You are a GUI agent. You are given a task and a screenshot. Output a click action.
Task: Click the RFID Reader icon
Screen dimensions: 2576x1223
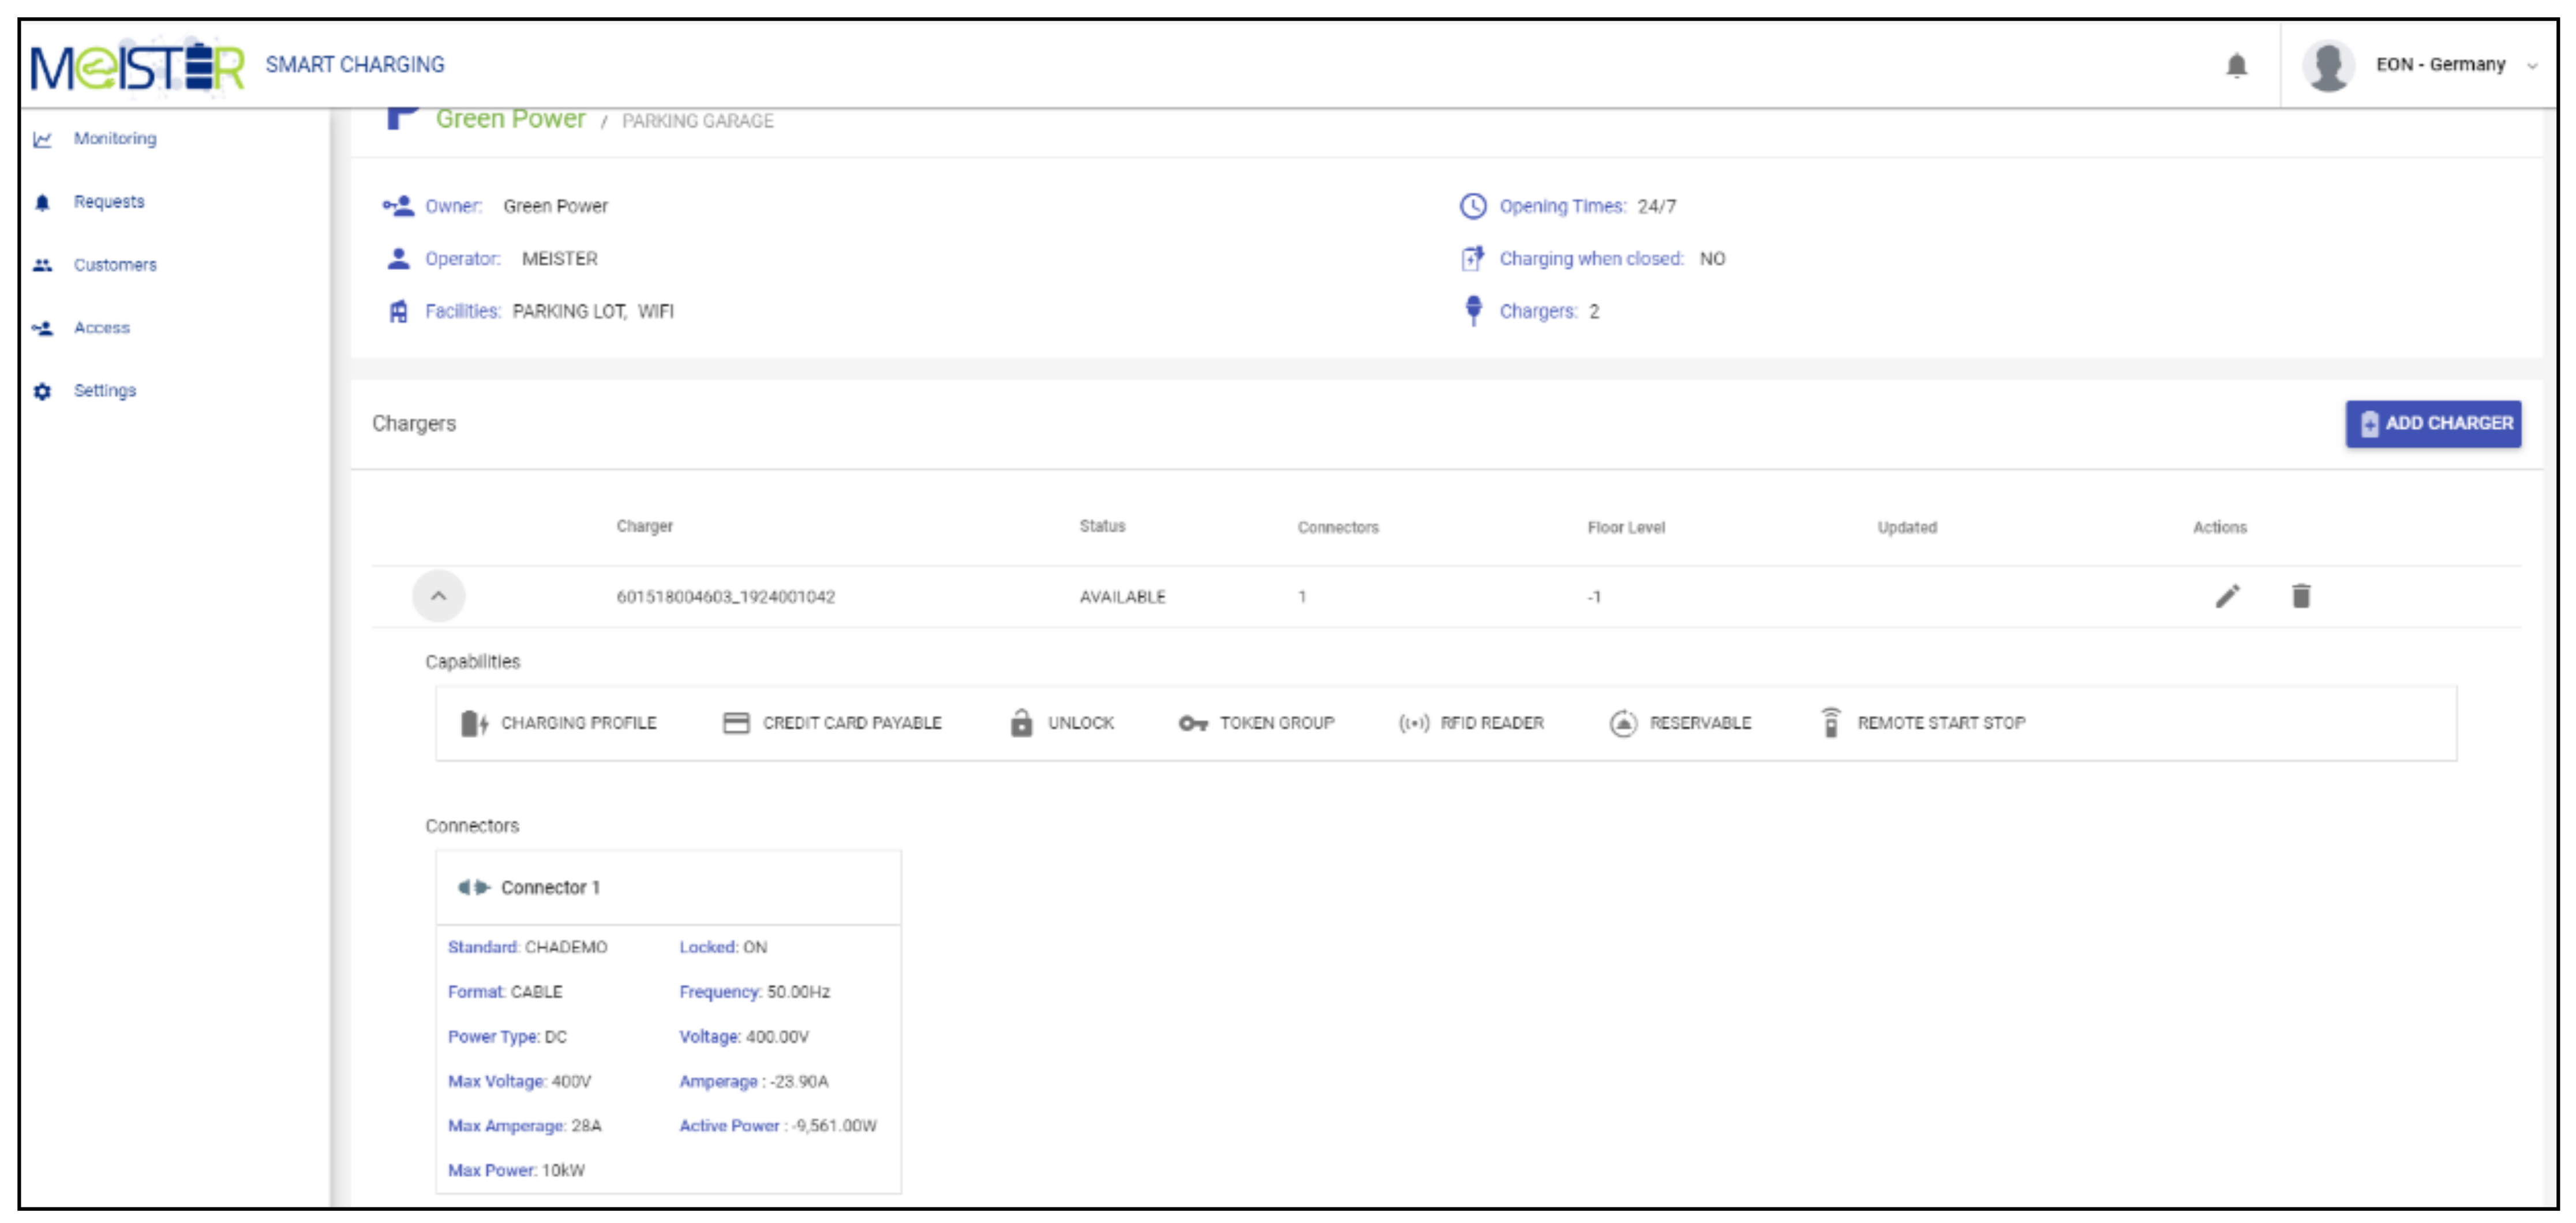[x=1413, y=723]
